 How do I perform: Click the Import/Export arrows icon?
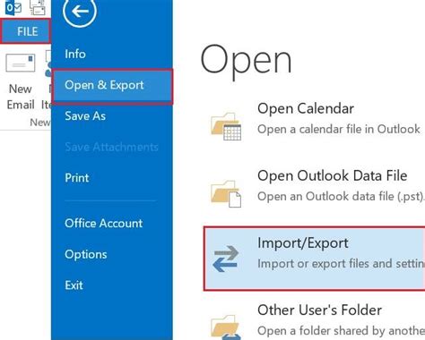226,259
